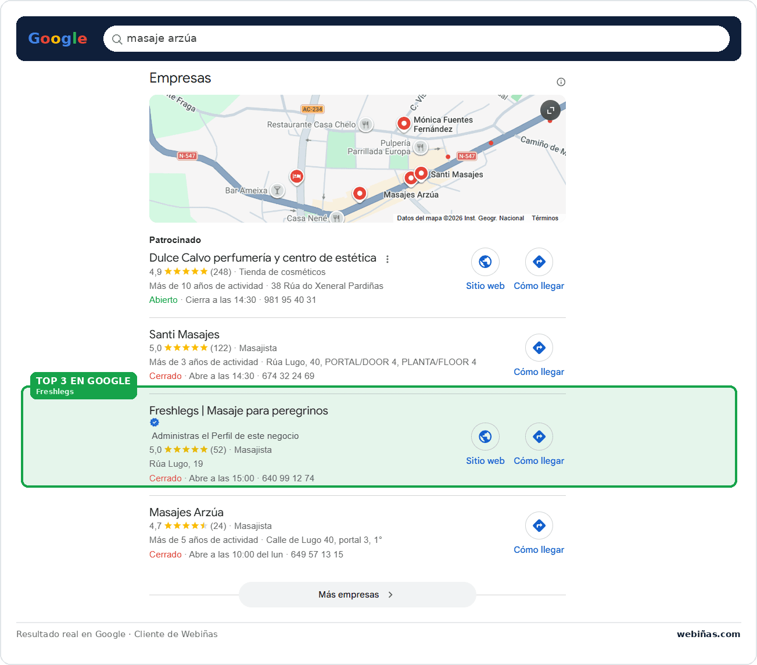The image size is (757, 665).
Task: Click the Freshlegs phone 640 99 12 74
Action: point(288,478)
